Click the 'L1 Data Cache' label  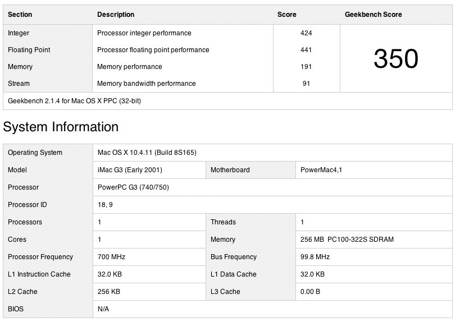tap(234, 274)
